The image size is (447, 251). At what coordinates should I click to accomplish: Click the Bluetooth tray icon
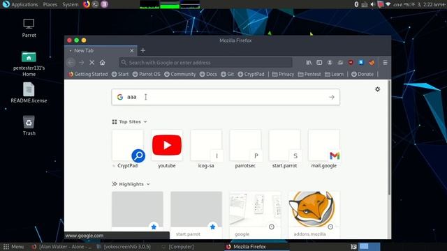coord(356,4)
